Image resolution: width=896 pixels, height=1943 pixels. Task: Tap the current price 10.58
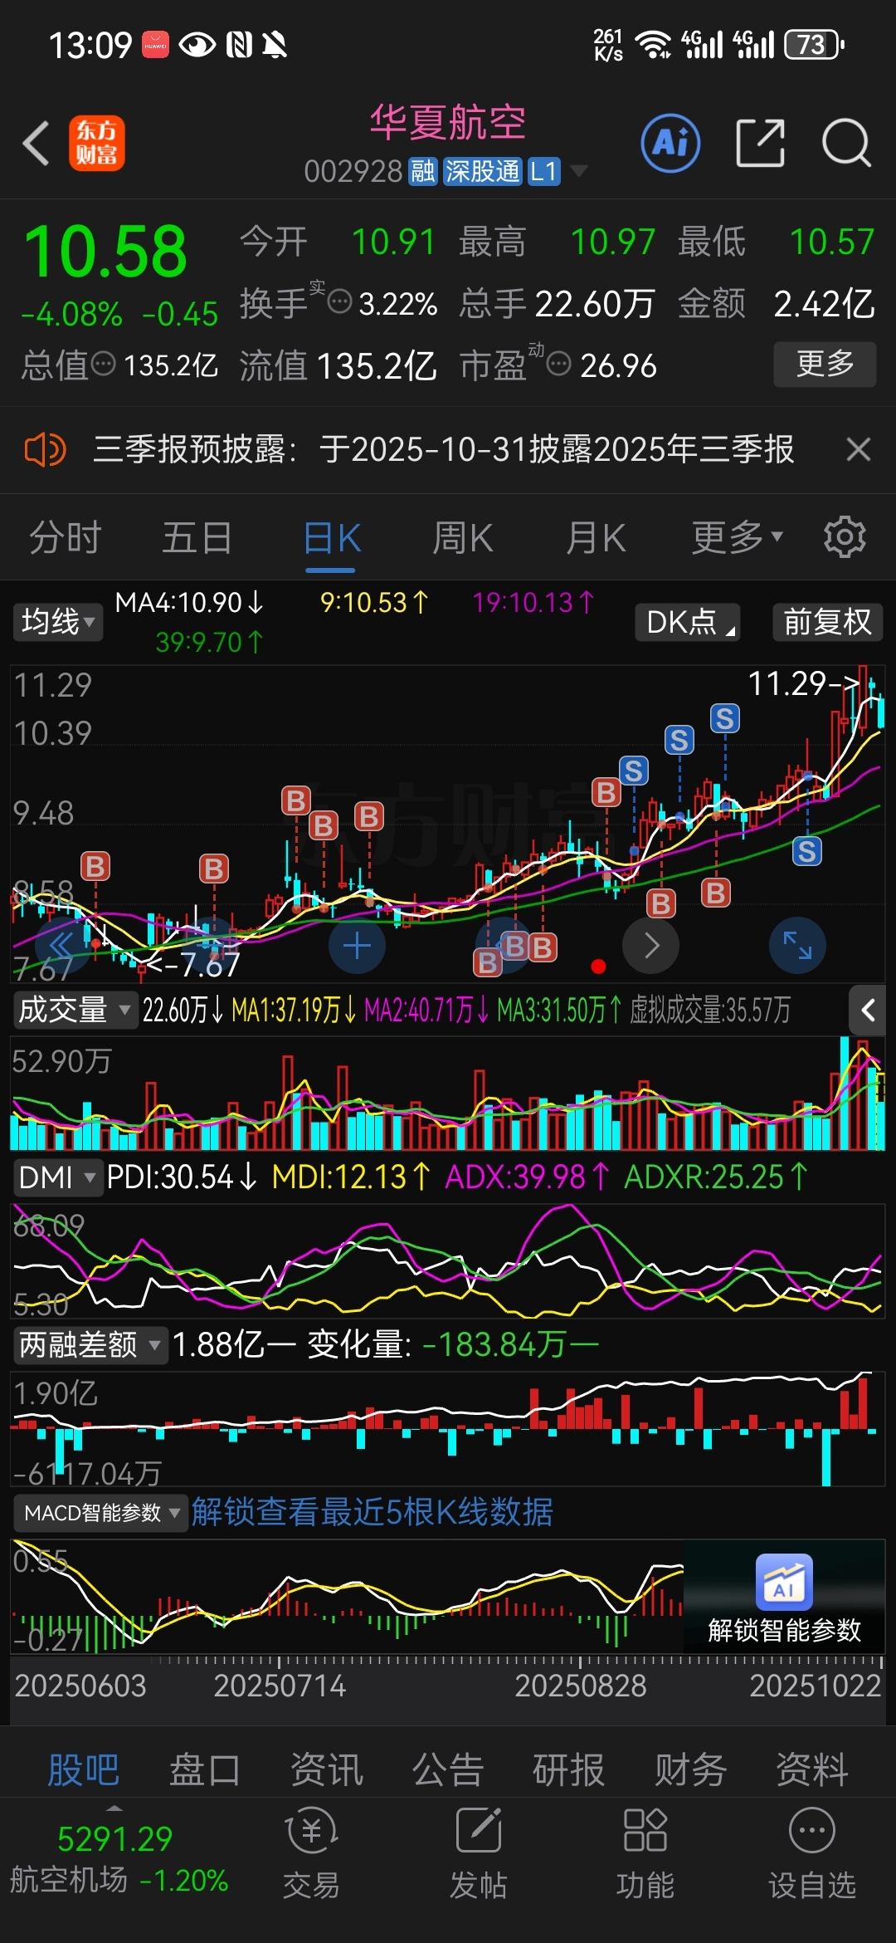tap(105, 252)
